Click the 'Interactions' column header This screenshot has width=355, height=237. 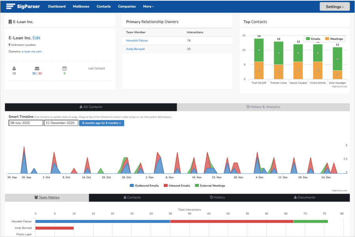195,32
